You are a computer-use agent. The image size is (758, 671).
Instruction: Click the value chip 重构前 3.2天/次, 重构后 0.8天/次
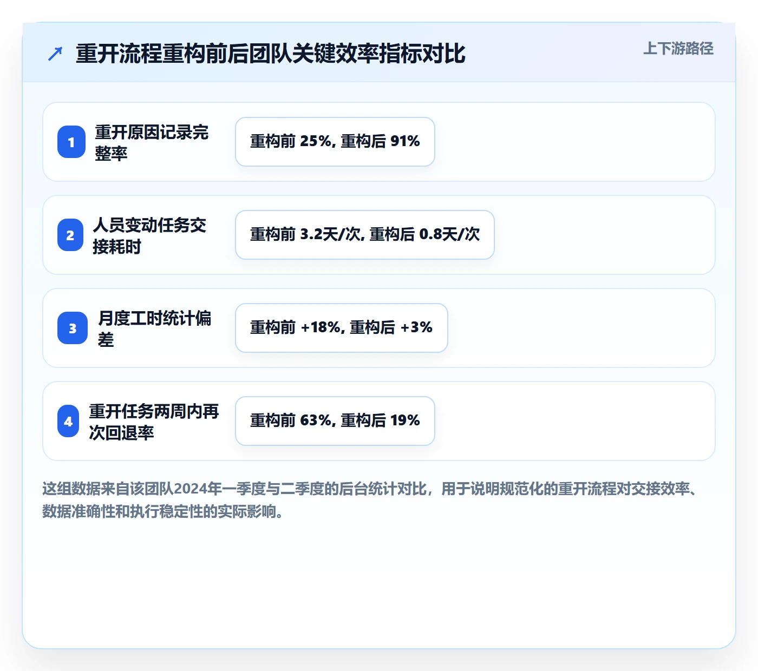tap(365, 235)
